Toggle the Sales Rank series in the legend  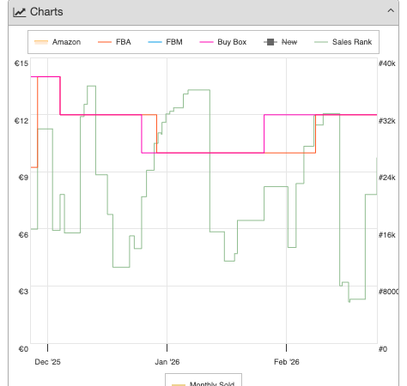(x=343, y=42)
